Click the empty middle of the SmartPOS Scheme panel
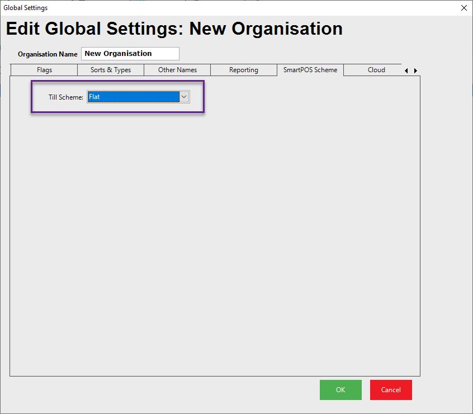 (215, 235)
